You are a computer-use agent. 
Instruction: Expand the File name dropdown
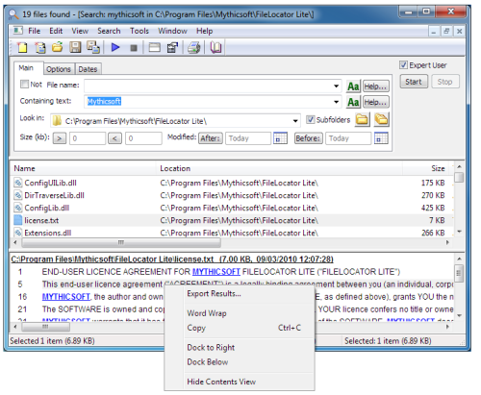[336, 86]
